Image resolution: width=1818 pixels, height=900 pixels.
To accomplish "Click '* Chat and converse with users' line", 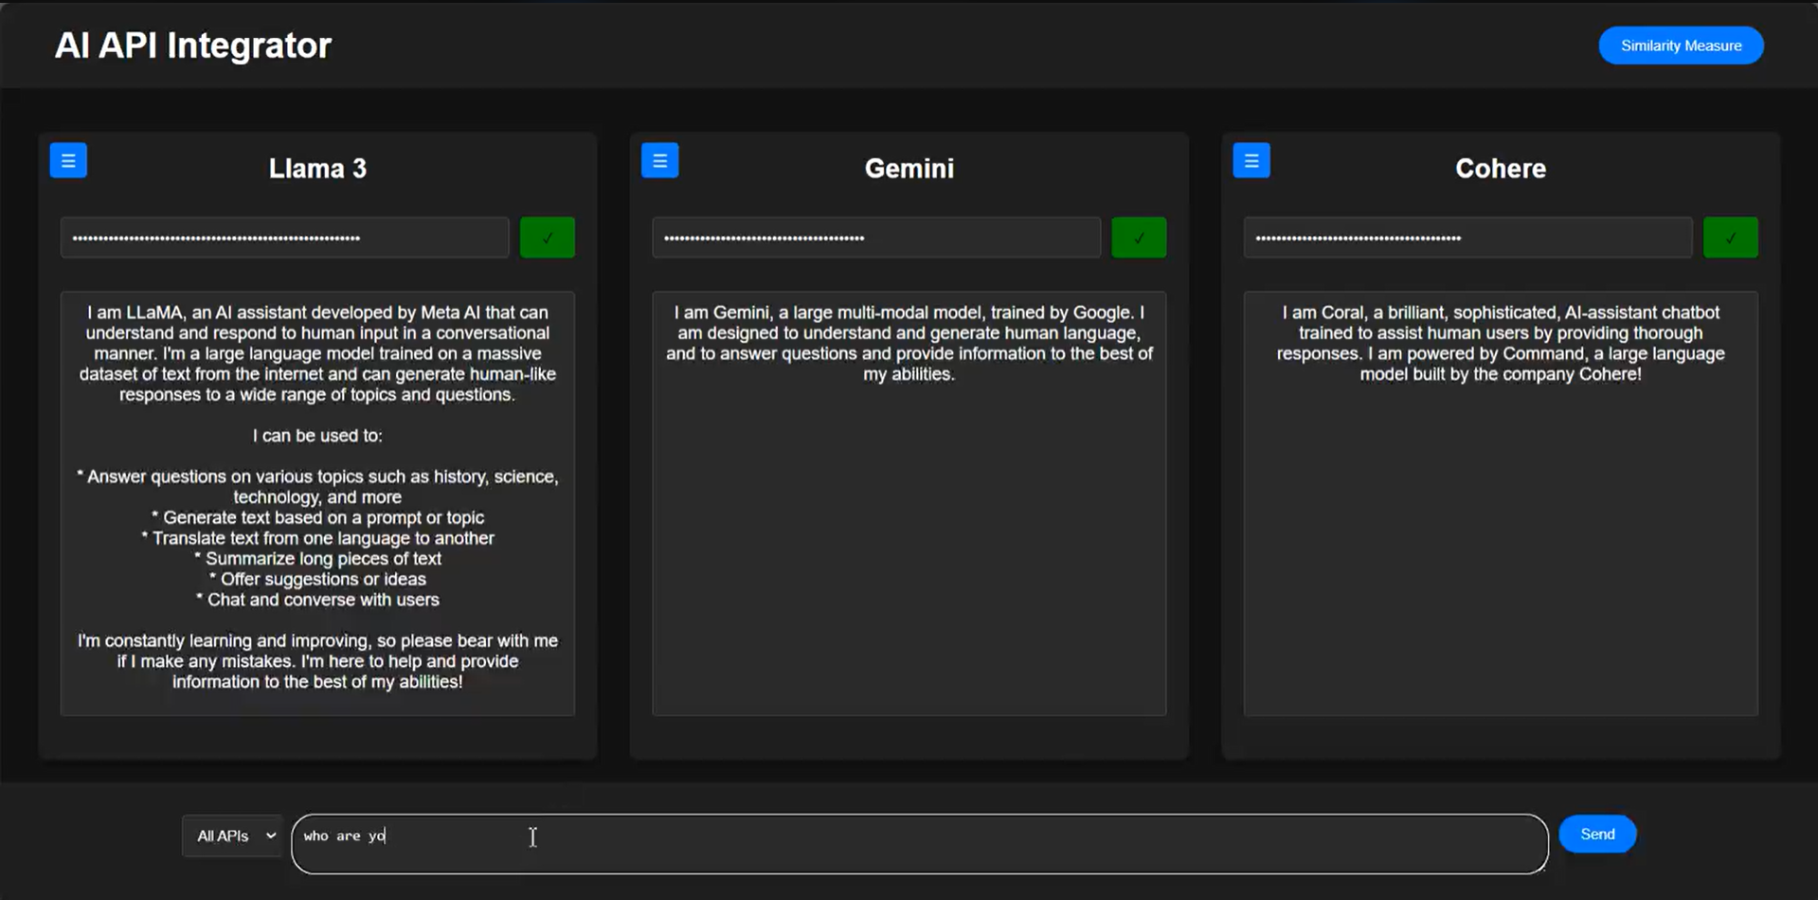I will point(317,600).
